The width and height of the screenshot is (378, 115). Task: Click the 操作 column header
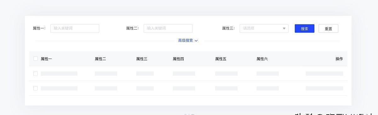click(x=339, y=59)
